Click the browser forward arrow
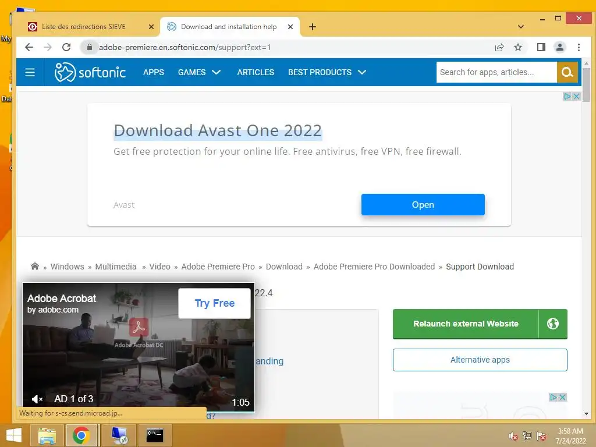 click(48, 47)
